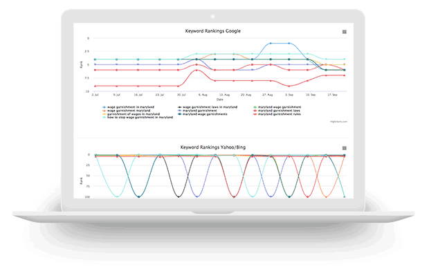Click the '27. Aug' x-axis label
The width and height of the screenshot is (429, 267).
point(267,95)
